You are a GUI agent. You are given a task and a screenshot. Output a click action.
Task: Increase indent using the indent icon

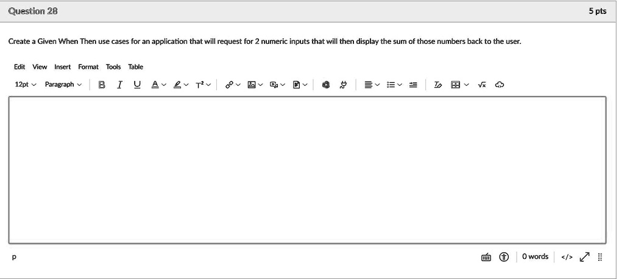click(413, 85)
